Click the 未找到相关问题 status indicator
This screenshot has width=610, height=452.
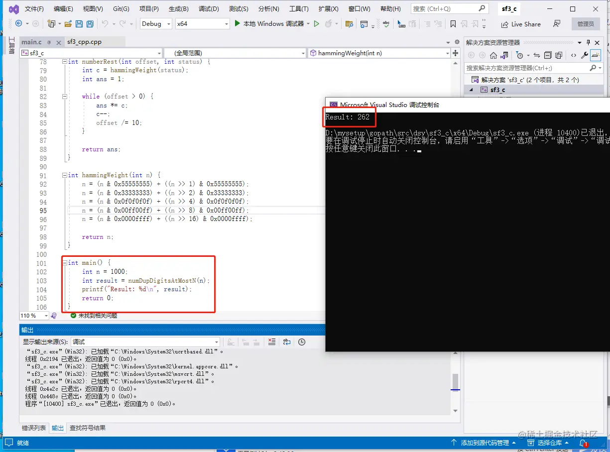point(94,316)
